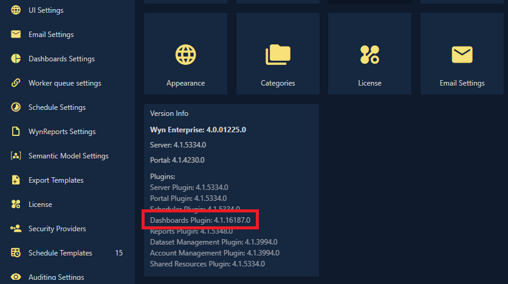
Task: Click the Schedule Settings clock icon
Action: click(16, 107)
